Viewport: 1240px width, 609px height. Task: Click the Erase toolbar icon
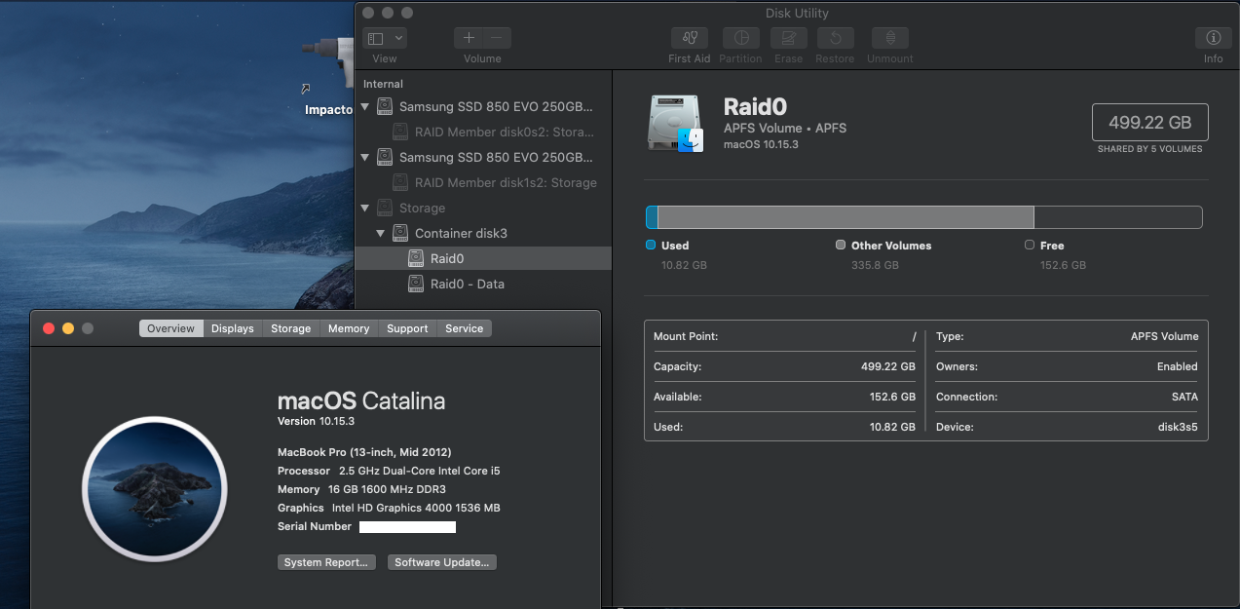pyautogui.click(x=789, y=38)
